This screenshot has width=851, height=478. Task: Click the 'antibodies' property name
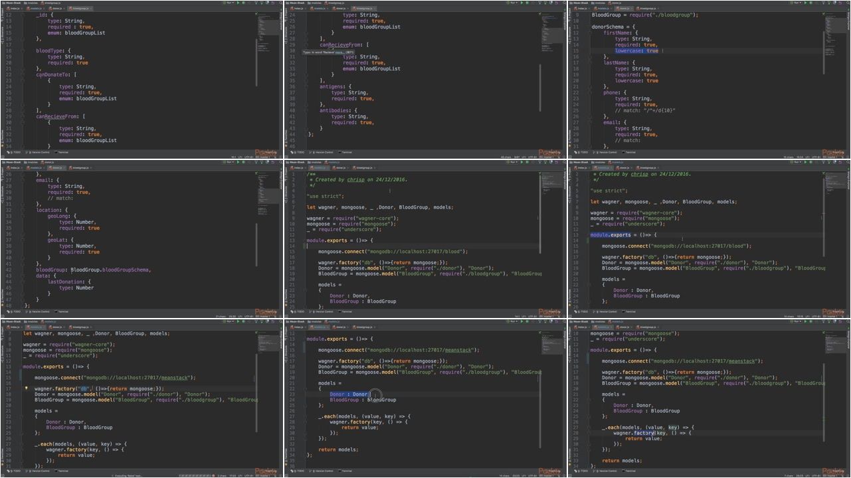pos(333,110)
